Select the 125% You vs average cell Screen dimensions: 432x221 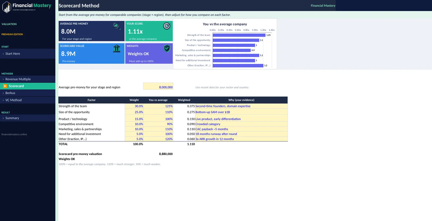pos(158,106)
